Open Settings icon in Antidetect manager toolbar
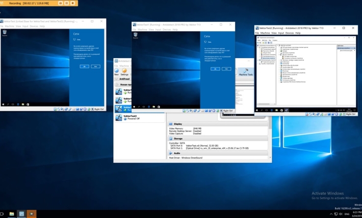The width and height of the screenshot is (362, 218). [124, 71]
